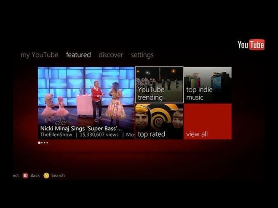
Task: Select the featured tab
Action: point(78,55)
